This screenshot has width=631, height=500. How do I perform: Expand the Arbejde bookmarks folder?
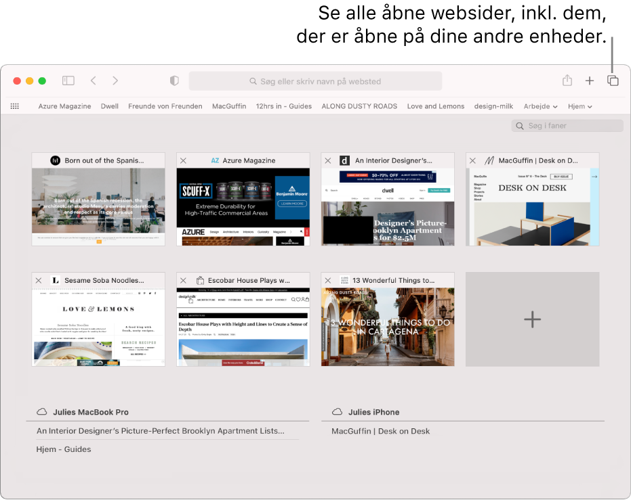pos(540,106)
